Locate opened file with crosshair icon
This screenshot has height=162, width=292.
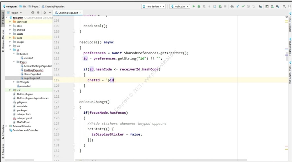[33, 13]
